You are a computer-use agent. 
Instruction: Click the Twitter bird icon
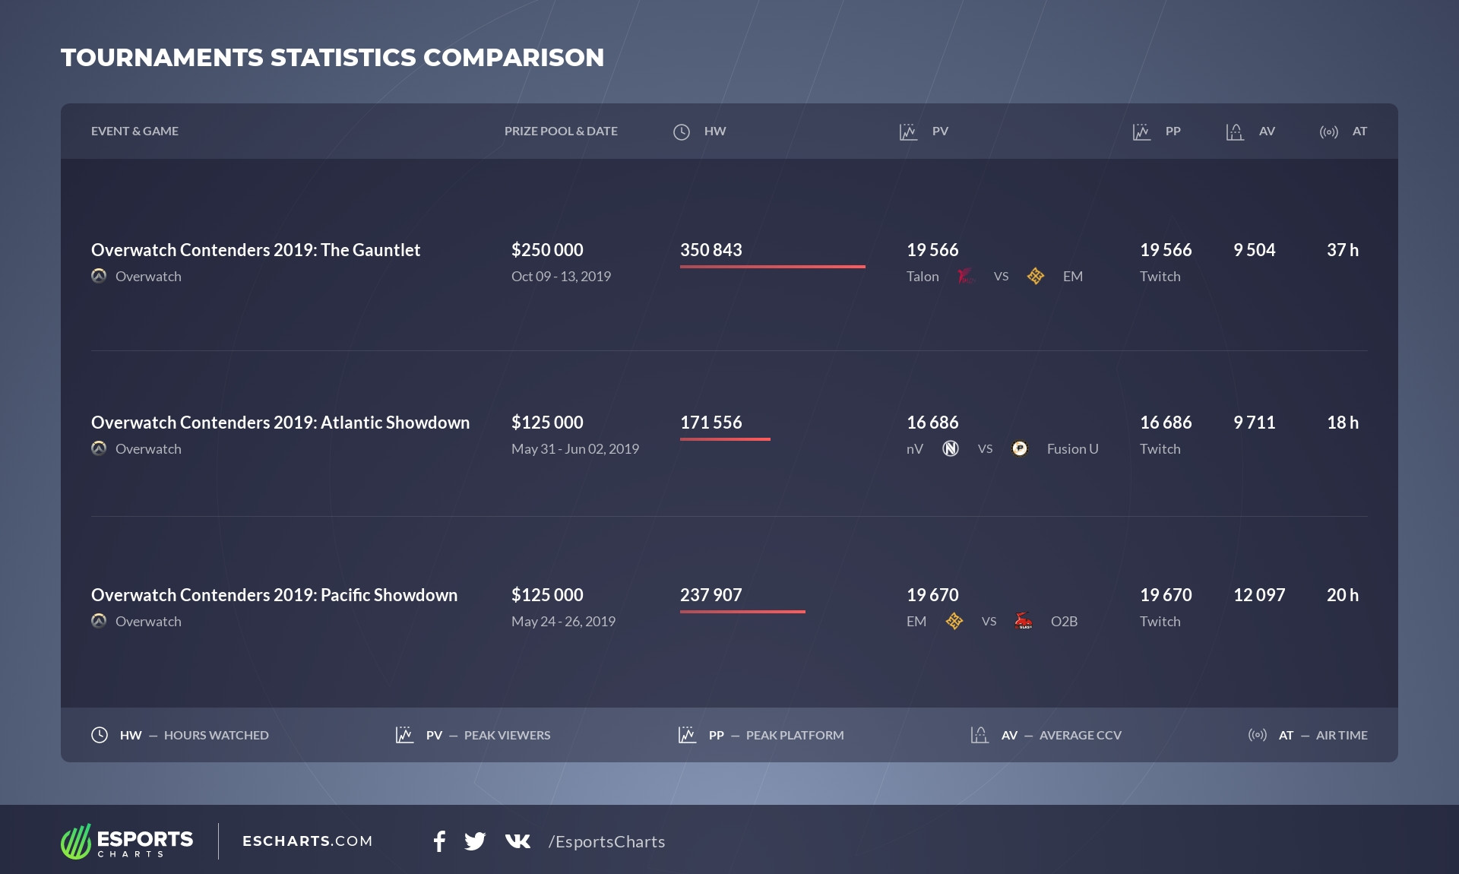[x=475, y=841]
